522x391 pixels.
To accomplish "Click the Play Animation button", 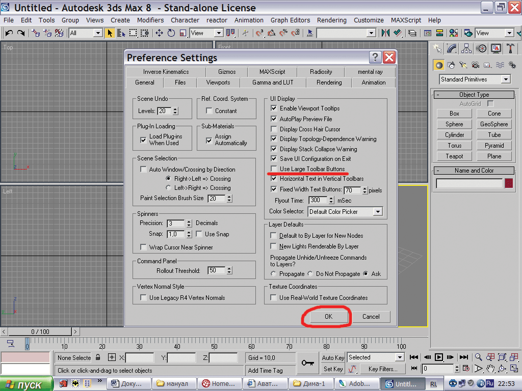I will [439, 357].
